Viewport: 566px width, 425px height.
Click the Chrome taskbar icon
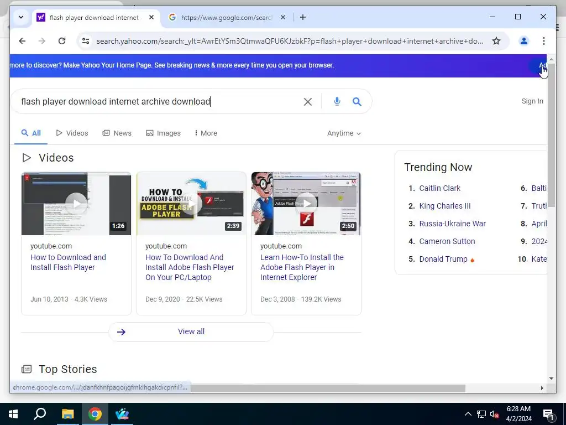tap(95, 414)
